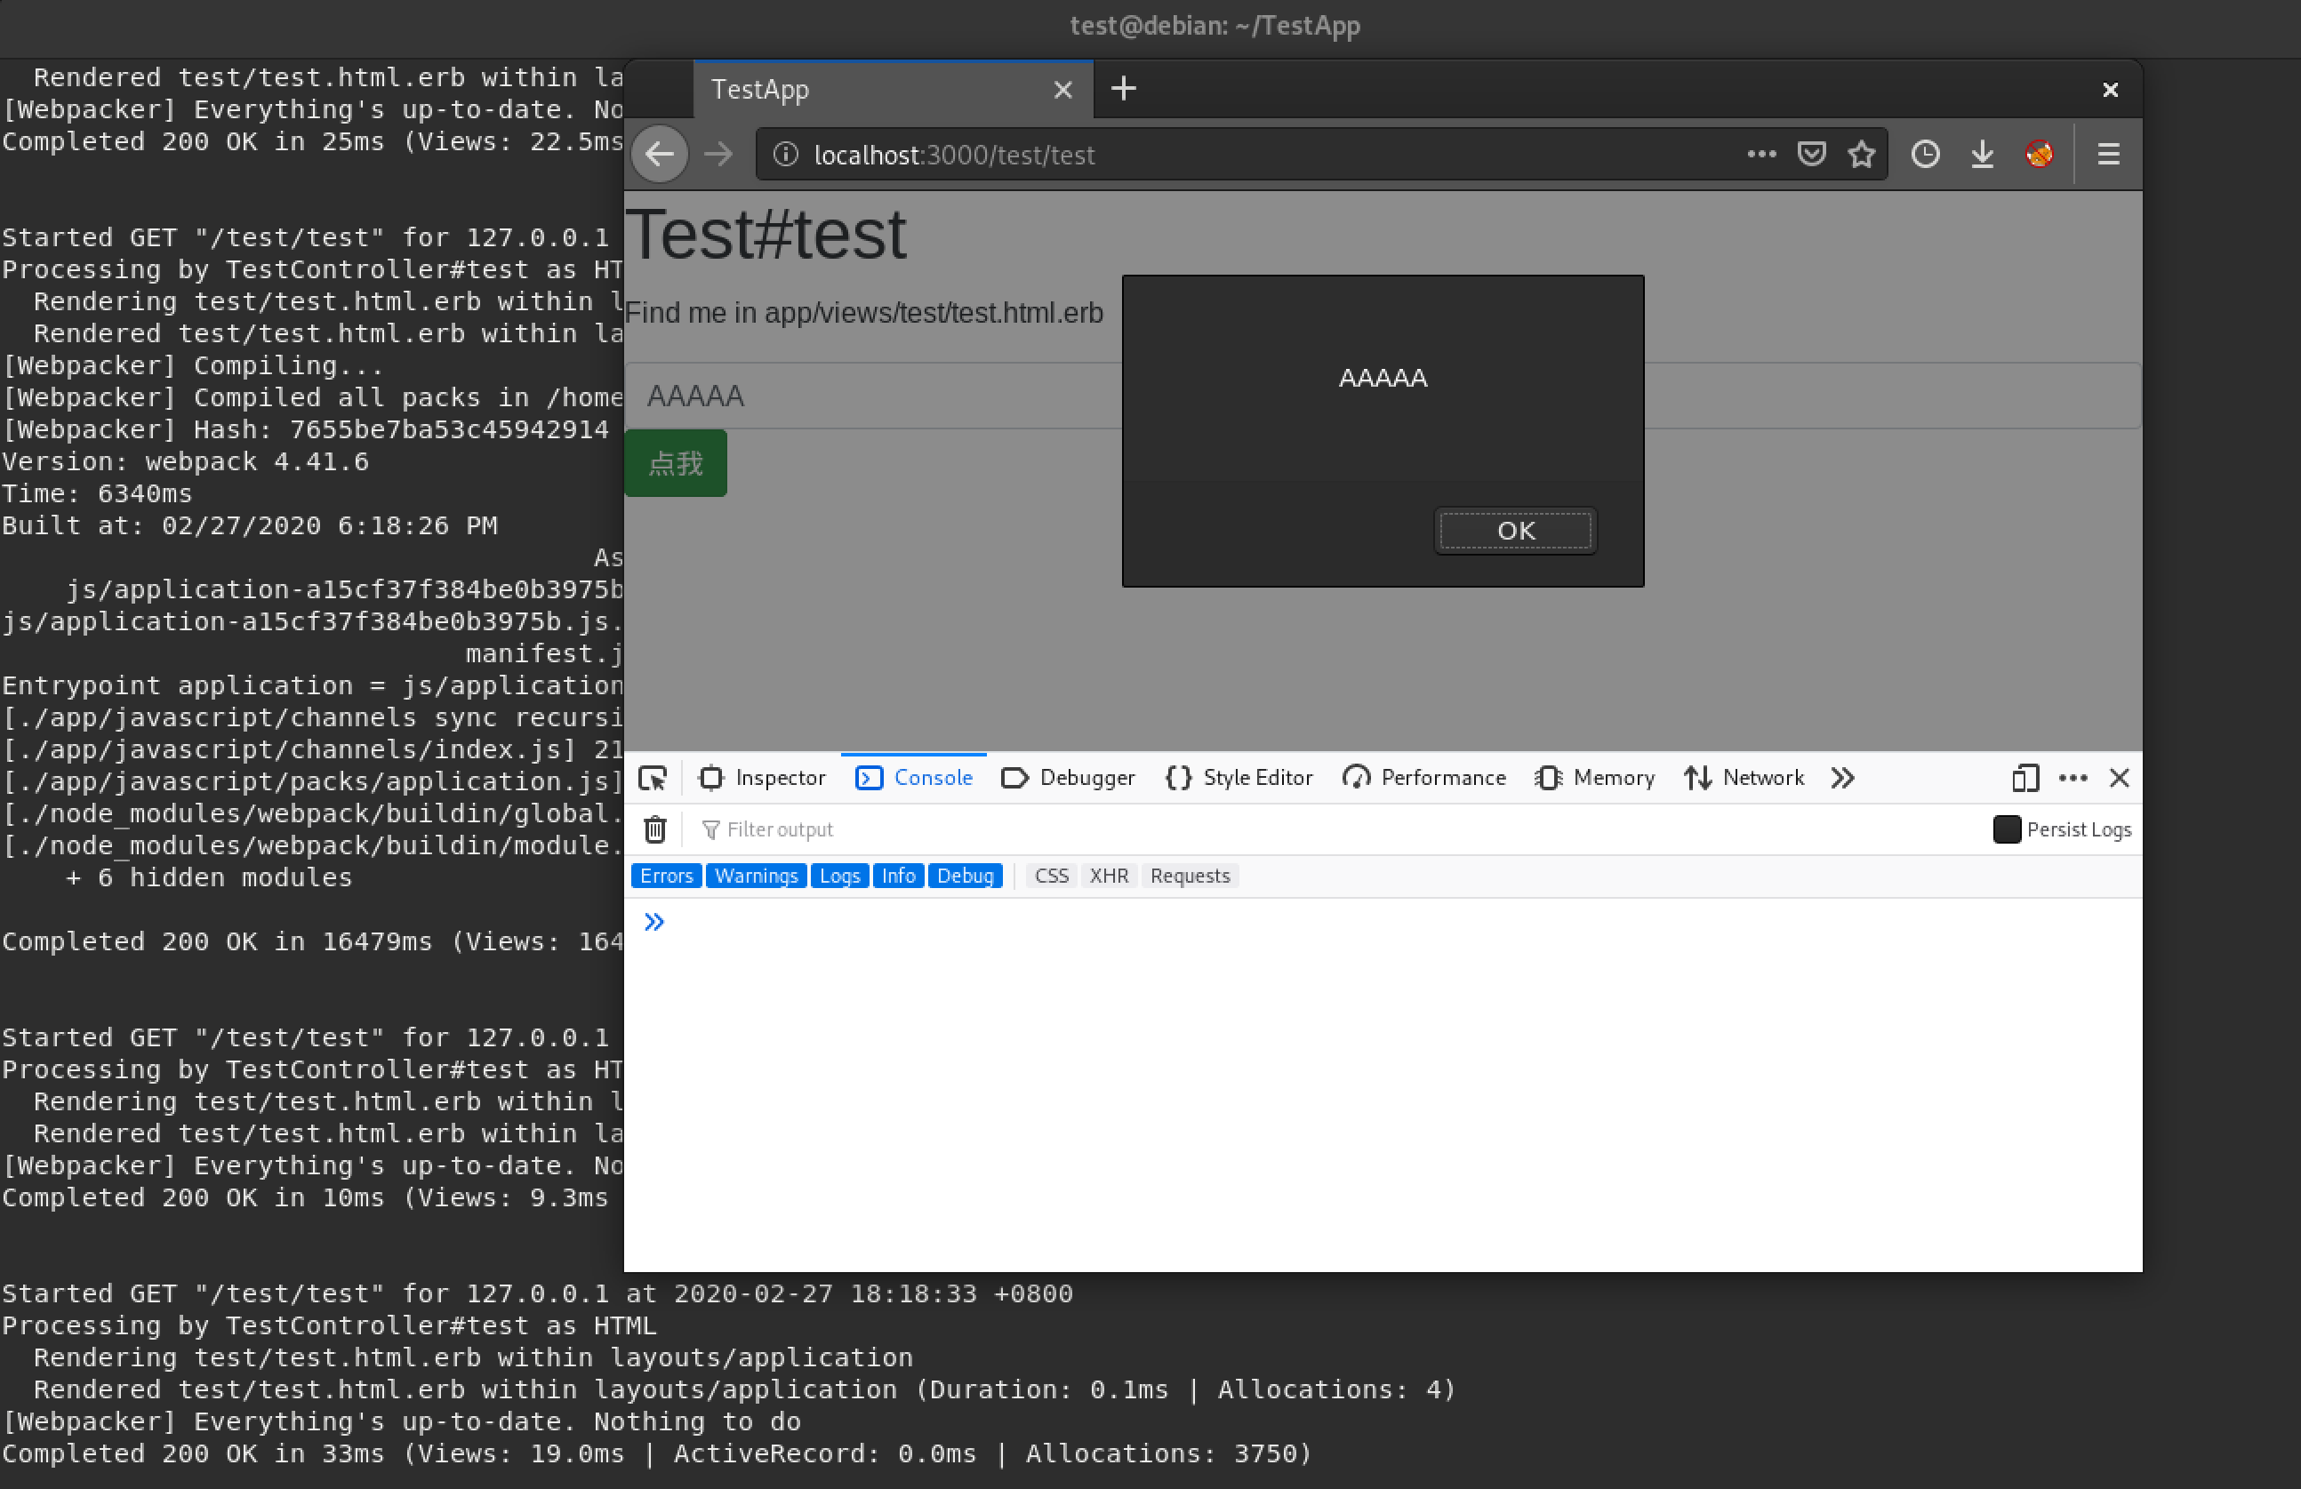Click the responsive design mode icon

pyautogui.click(x=2024, y=779)
